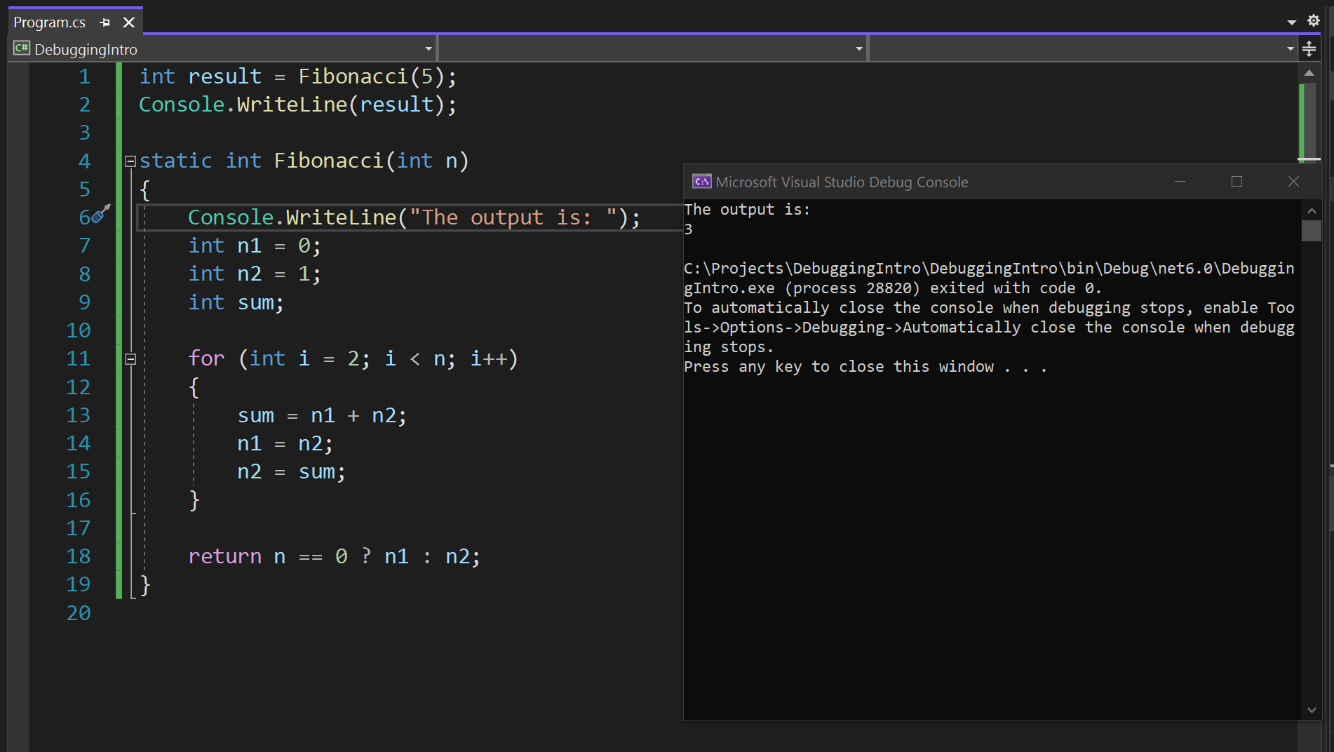
Task: Close the Program.cs tab
Action: 129,22
